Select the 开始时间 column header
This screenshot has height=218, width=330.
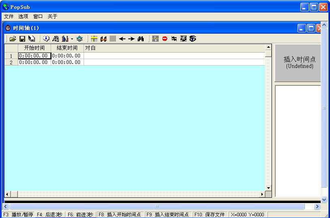coord(35,48)
